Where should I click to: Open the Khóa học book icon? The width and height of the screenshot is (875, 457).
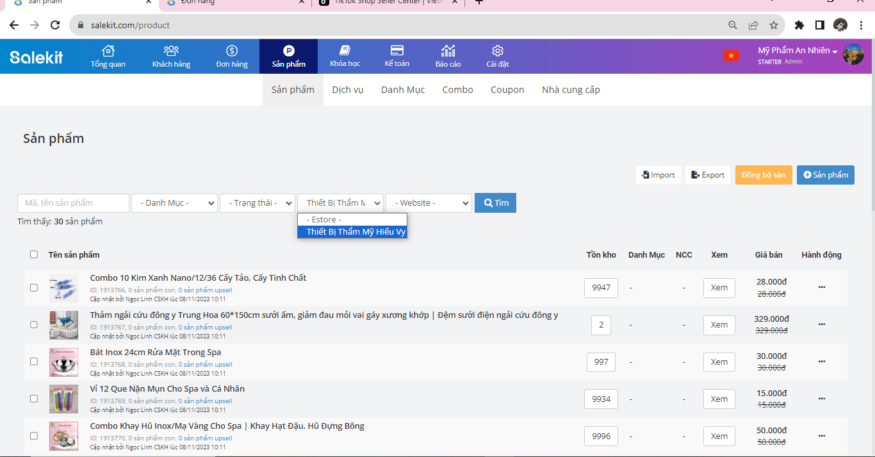345,51
